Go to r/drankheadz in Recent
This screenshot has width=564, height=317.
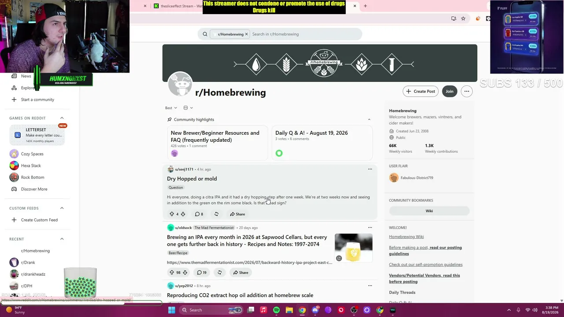[x=33, y=274]
